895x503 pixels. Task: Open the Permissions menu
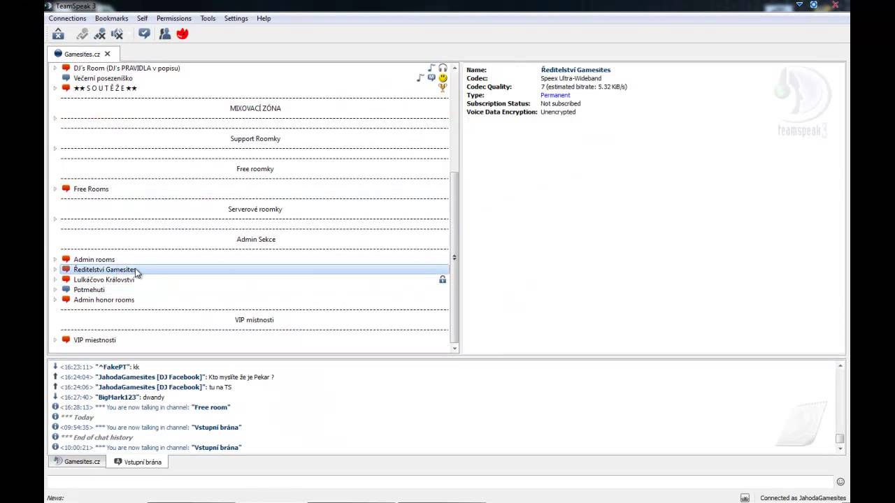174,18
